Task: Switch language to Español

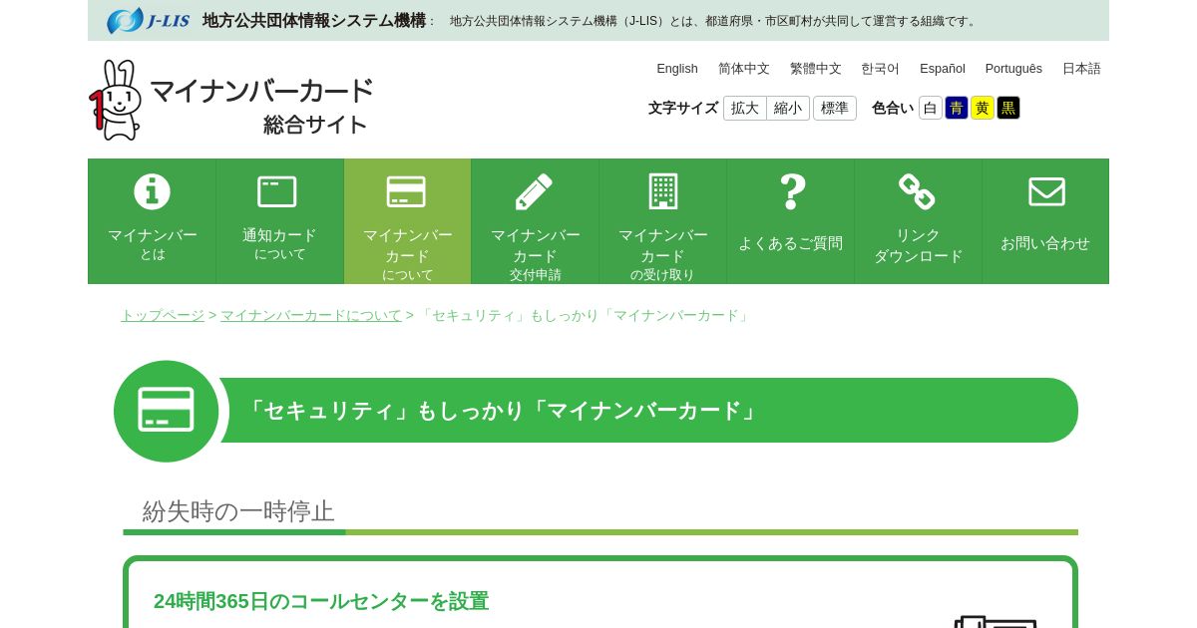Action: point(943,69)
